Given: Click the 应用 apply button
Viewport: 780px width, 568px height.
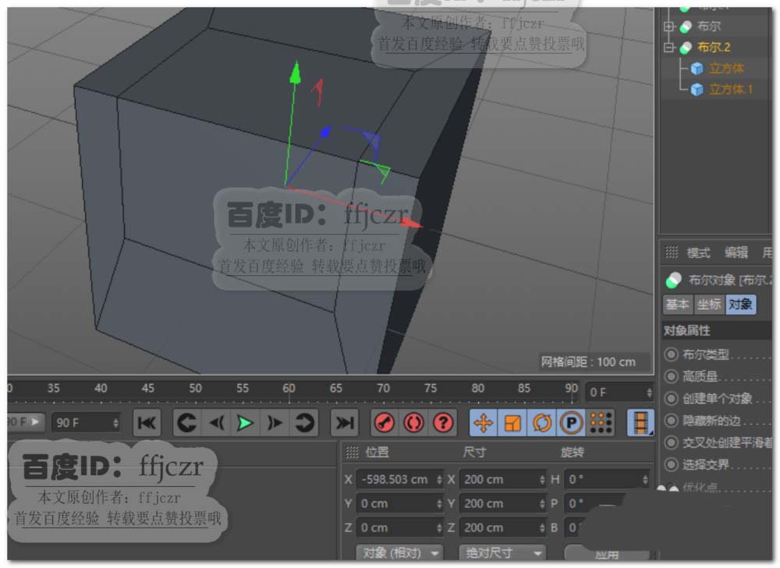Looking at the screenshot, I should 606,554.
